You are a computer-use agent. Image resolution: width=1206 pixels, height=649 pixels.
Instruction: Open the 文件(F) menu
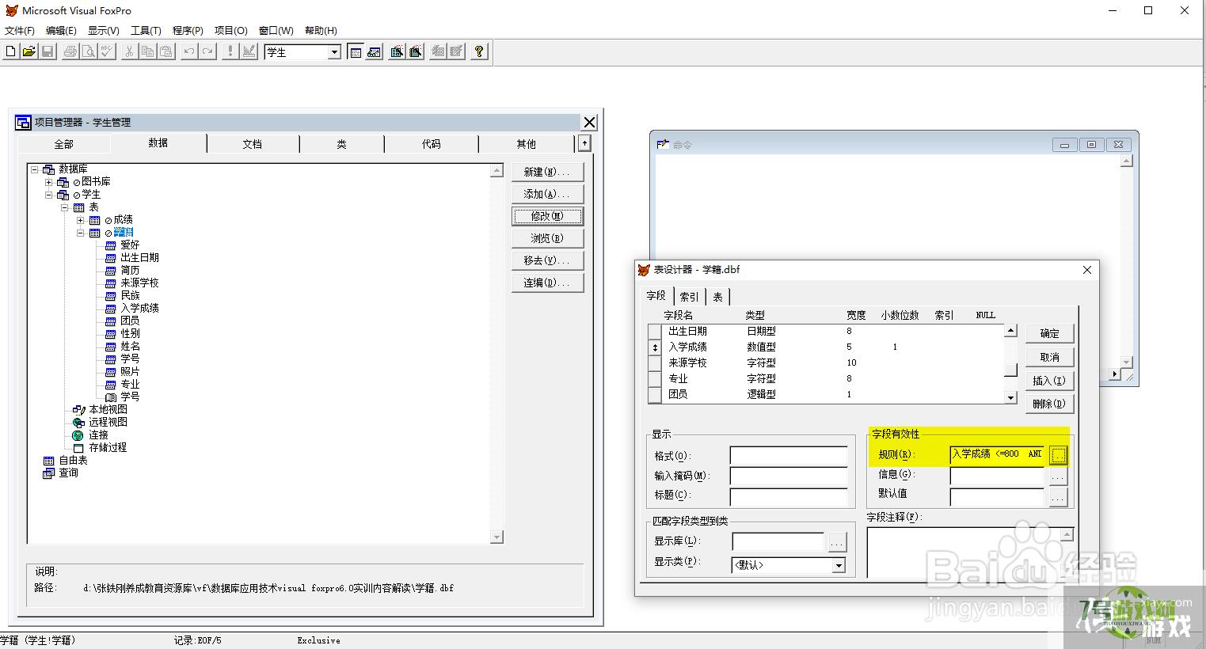[20, 31]
